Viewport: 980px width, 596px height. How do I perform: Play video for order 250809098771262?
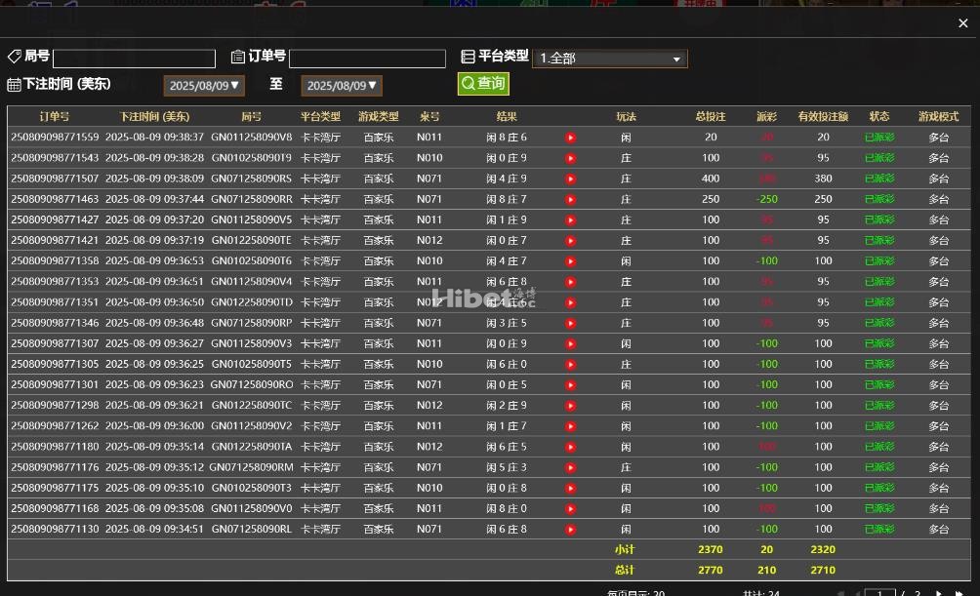[x=570, y=426]
